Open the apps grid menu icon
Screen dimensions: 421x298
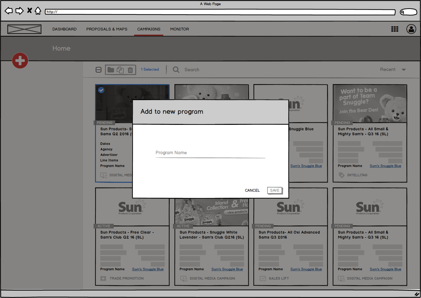tap(394, 29)
